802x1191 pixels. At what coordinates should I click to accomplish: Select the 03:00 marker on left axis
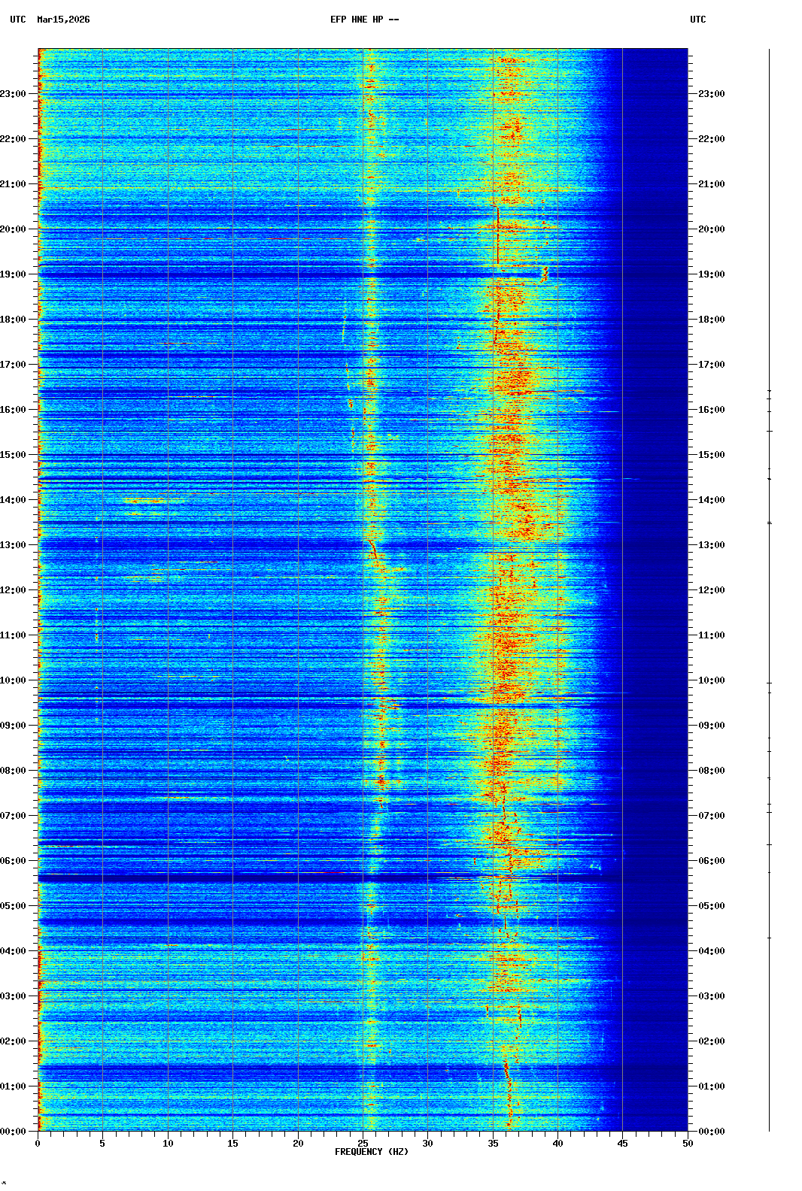[x=14, y=996]
